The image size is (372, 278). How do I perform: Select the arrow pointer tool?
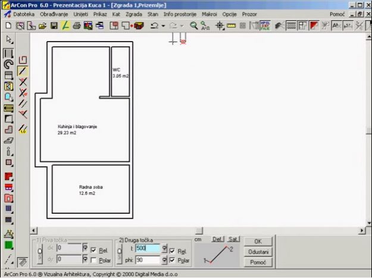[x=8, y=40]
